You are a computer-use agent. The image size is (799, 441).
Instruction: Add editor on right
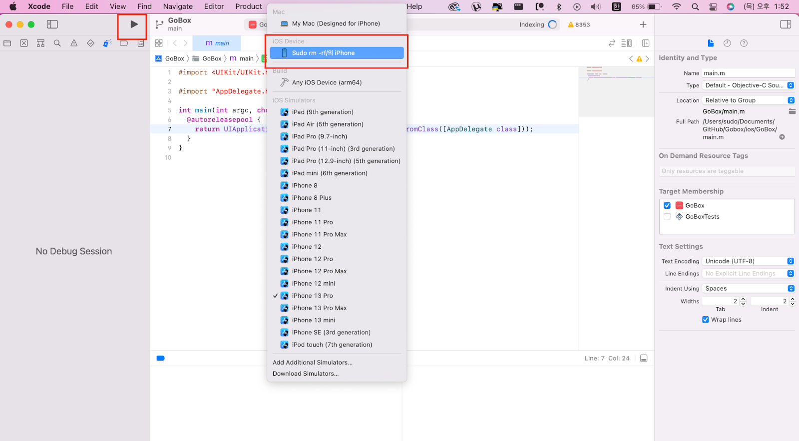(646, 43)
